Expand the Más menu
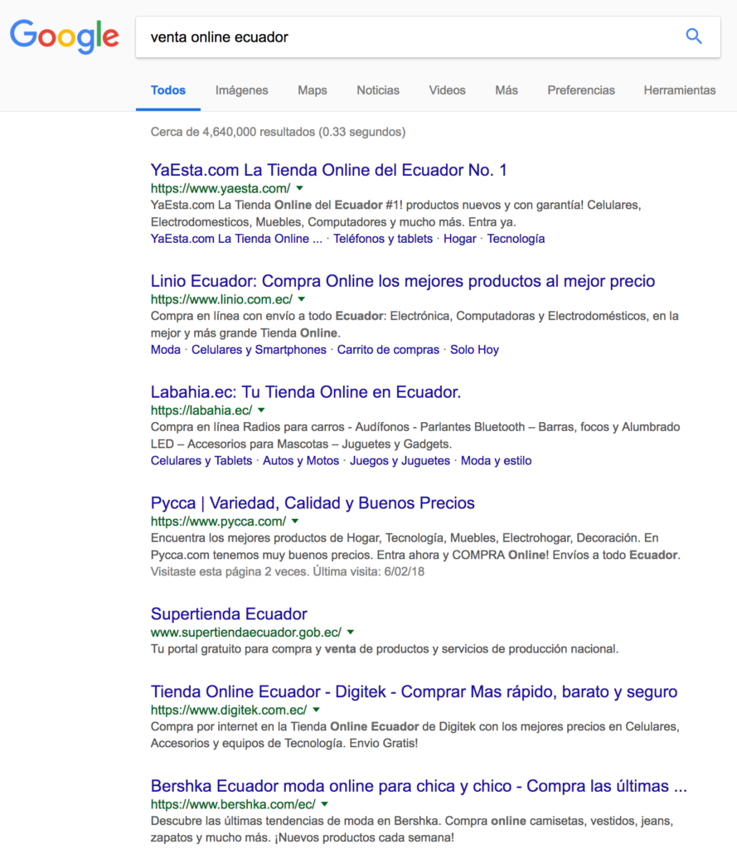 (507, 90)
